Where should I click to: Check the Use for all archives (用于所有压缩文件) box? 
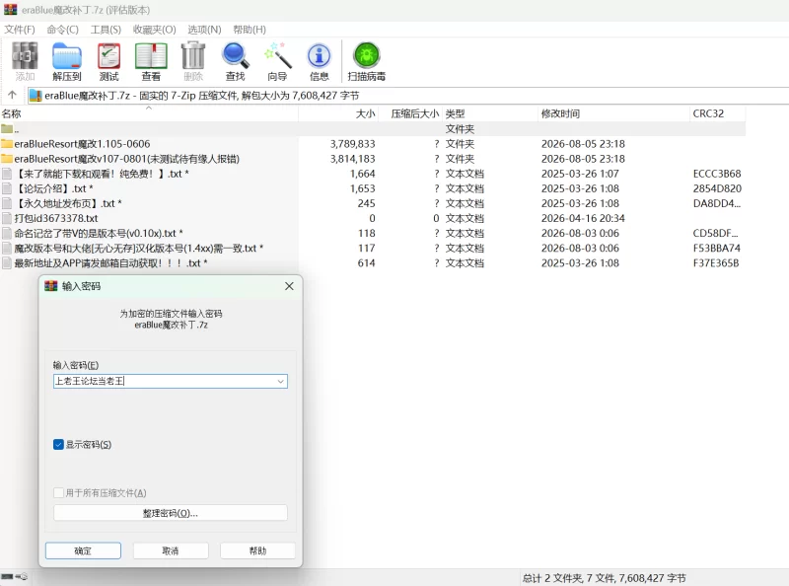(58, 493)
